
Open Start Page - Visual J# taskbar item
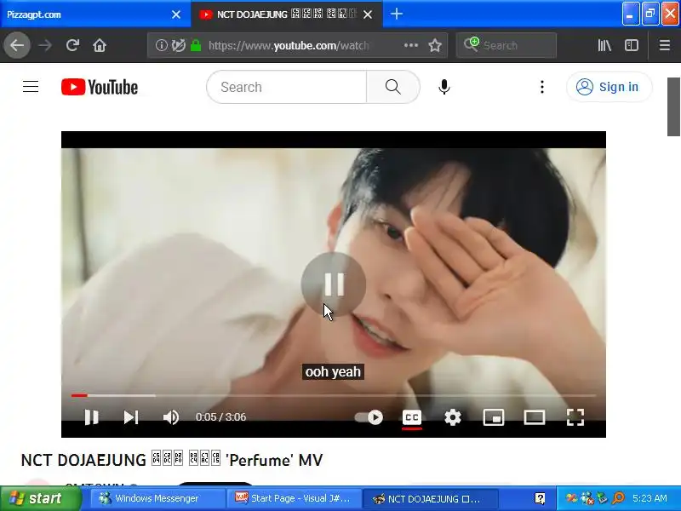pos(294,498)
